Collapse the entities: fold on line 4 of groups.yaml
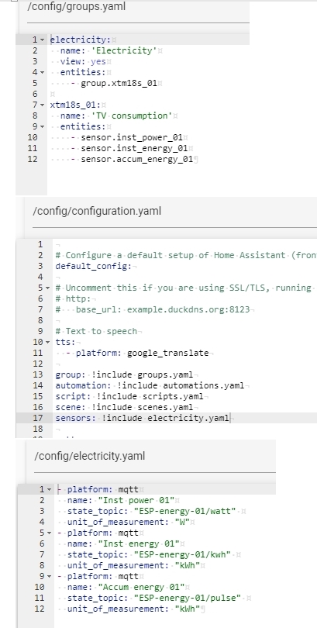The height and width of the screenshot is (628, 317). 42,73
